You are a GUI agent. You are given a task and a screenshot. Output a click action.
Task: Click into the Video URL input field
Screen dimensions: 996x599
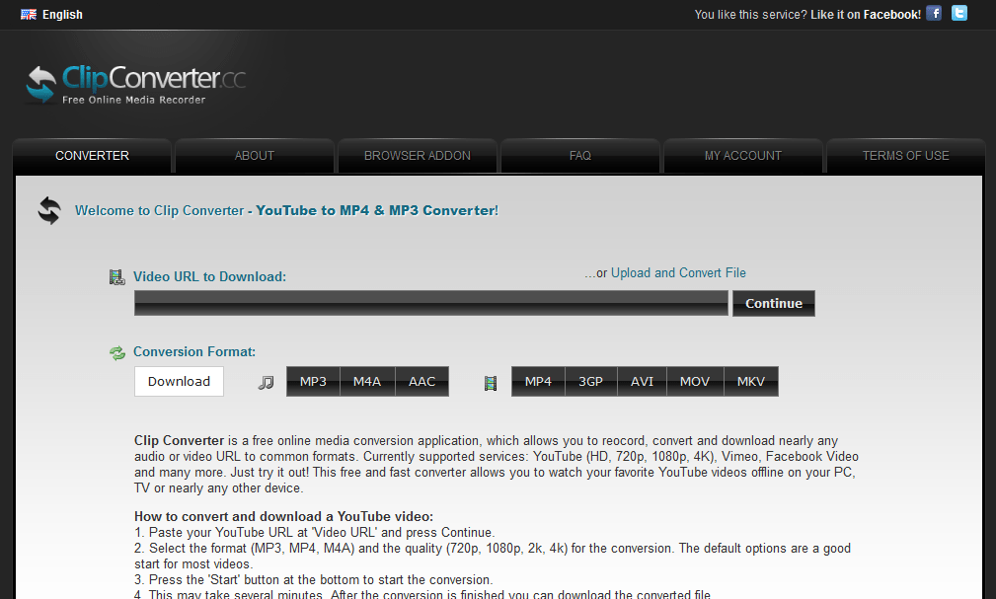pyautogui.click(x=430, y=303)
